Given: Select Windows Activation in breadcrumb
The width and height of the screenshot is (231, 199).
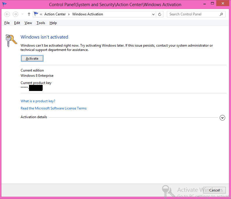Looking at the screenshot, I should tap(88, 14).
